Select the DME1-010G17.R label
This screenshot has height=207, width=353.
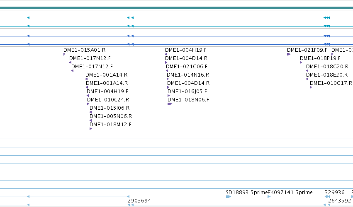331,83
